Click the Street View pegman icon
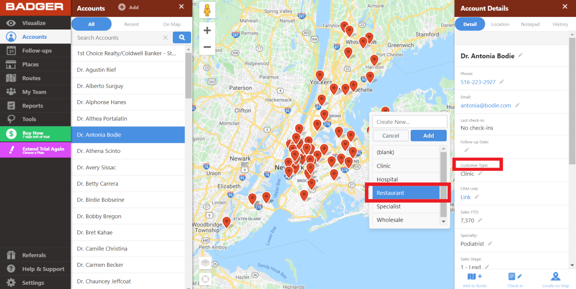 point(207,10)
